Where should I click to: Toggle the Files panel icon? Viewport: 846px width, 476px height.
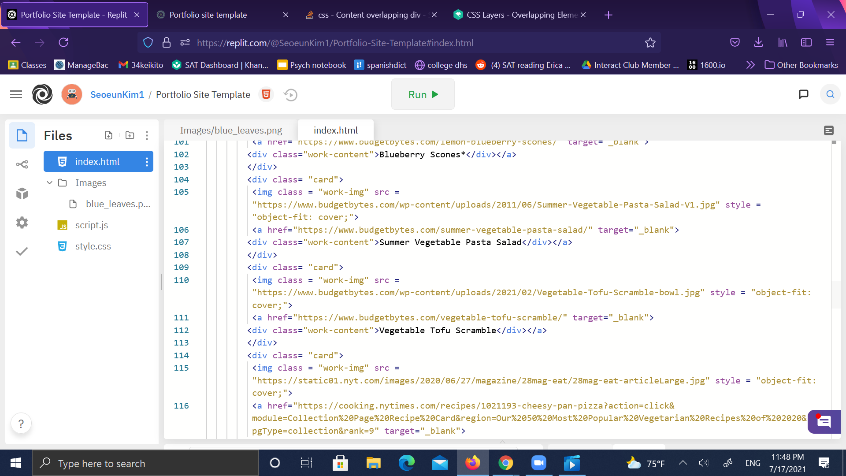22,135
